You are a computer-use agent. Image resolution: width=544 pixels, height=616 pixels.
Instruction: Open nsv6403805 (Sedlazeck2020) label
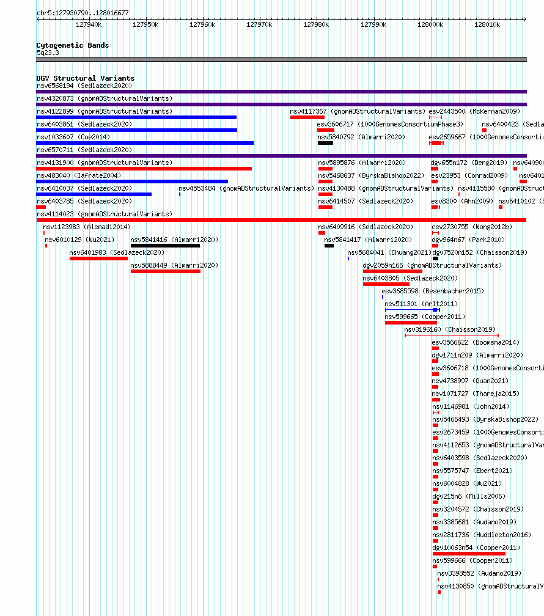tap(410, 278)
